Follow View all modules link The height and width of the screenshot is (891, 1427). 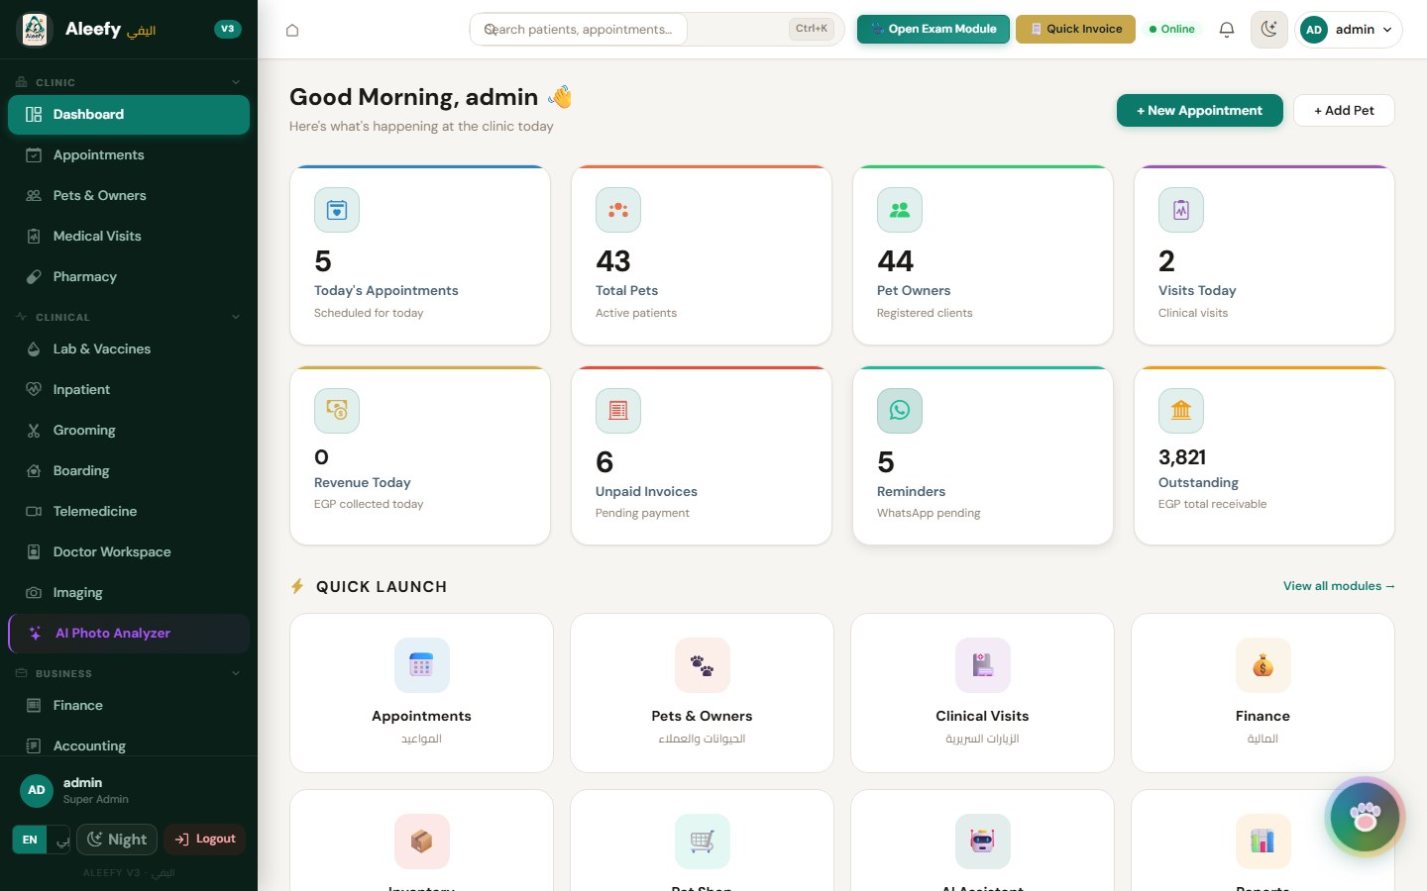click(x=1339, y=586)
